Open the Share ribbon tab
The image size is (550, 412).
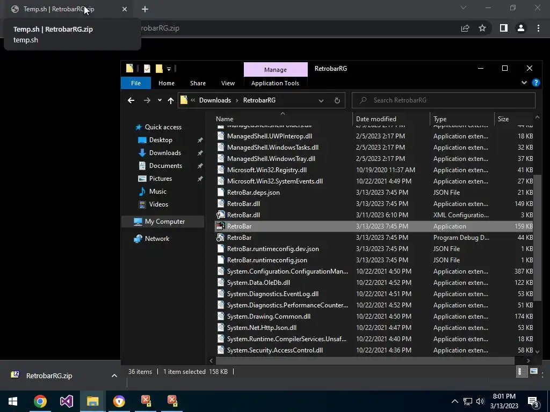198,83
